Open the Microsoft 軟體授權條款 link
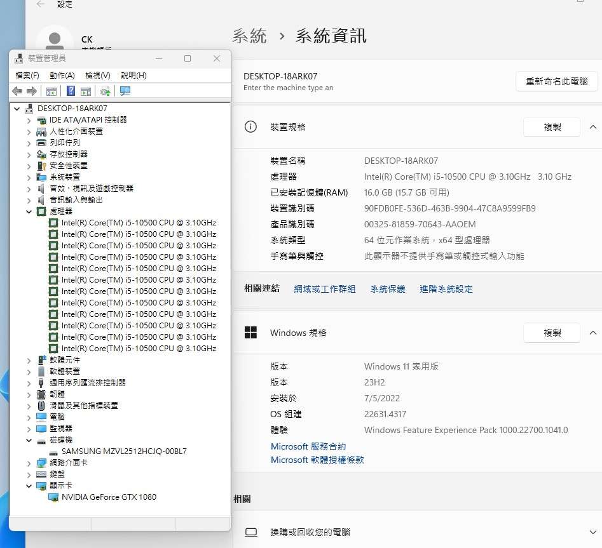602x548 pixels. click(317, 460)
